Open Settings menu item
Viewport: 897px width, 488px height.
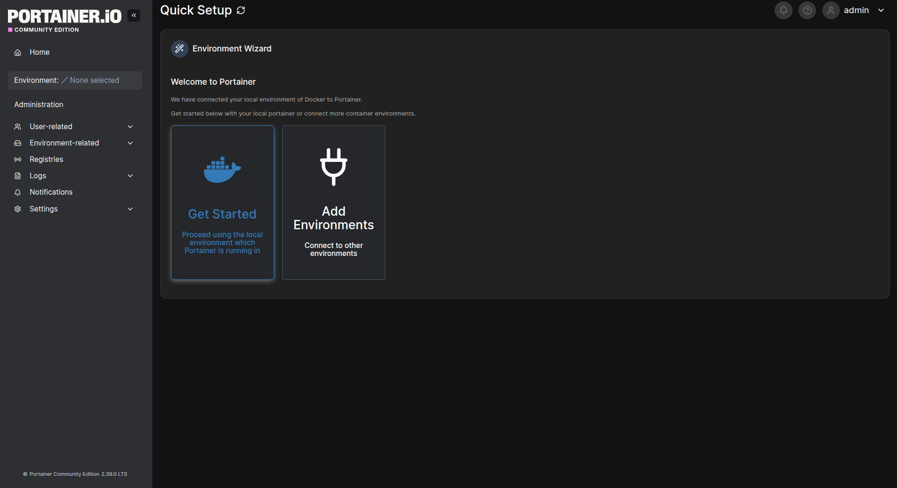tap(76, 209)
